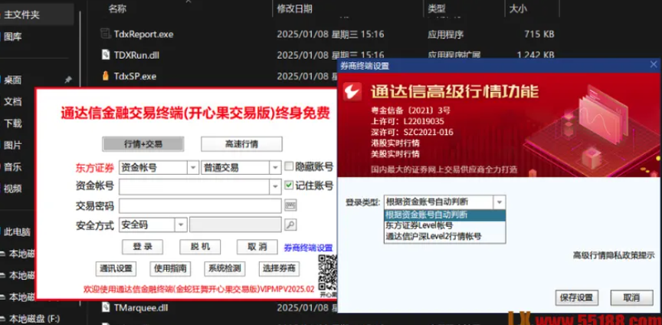Viewport: 662px width, 325px height.
Task: Open 通讯设置
Action: [x=116, y=268]
